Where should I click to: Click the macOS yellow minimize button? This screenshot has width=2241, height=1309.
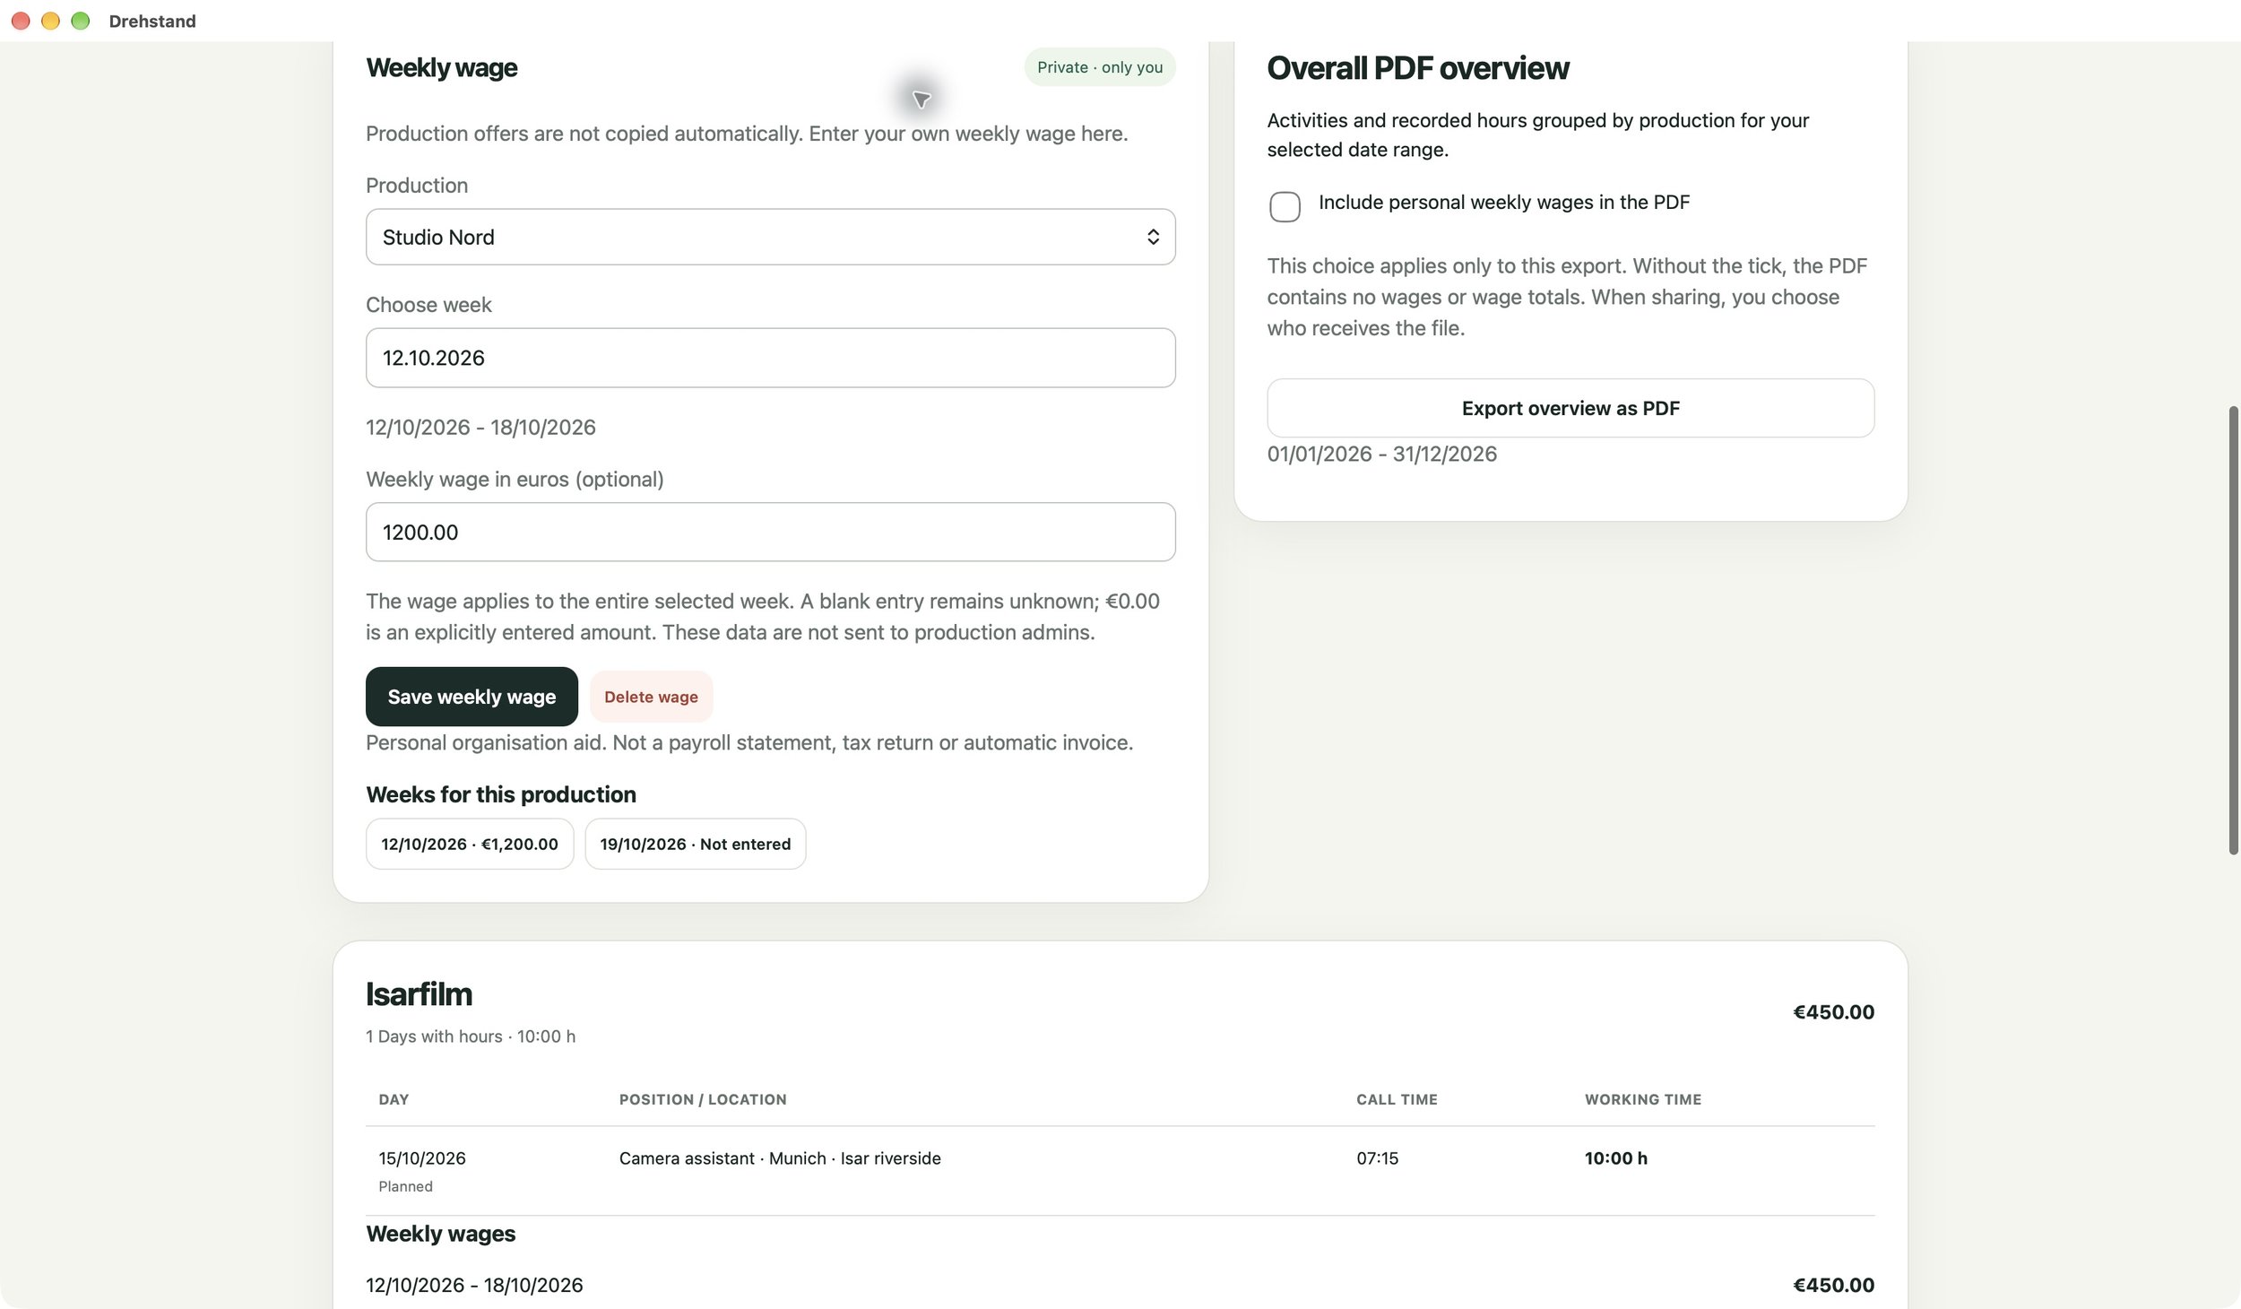(50, 21)
